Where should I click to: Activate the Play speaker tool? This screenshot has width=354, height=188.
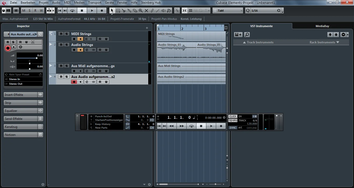[164, 11]
